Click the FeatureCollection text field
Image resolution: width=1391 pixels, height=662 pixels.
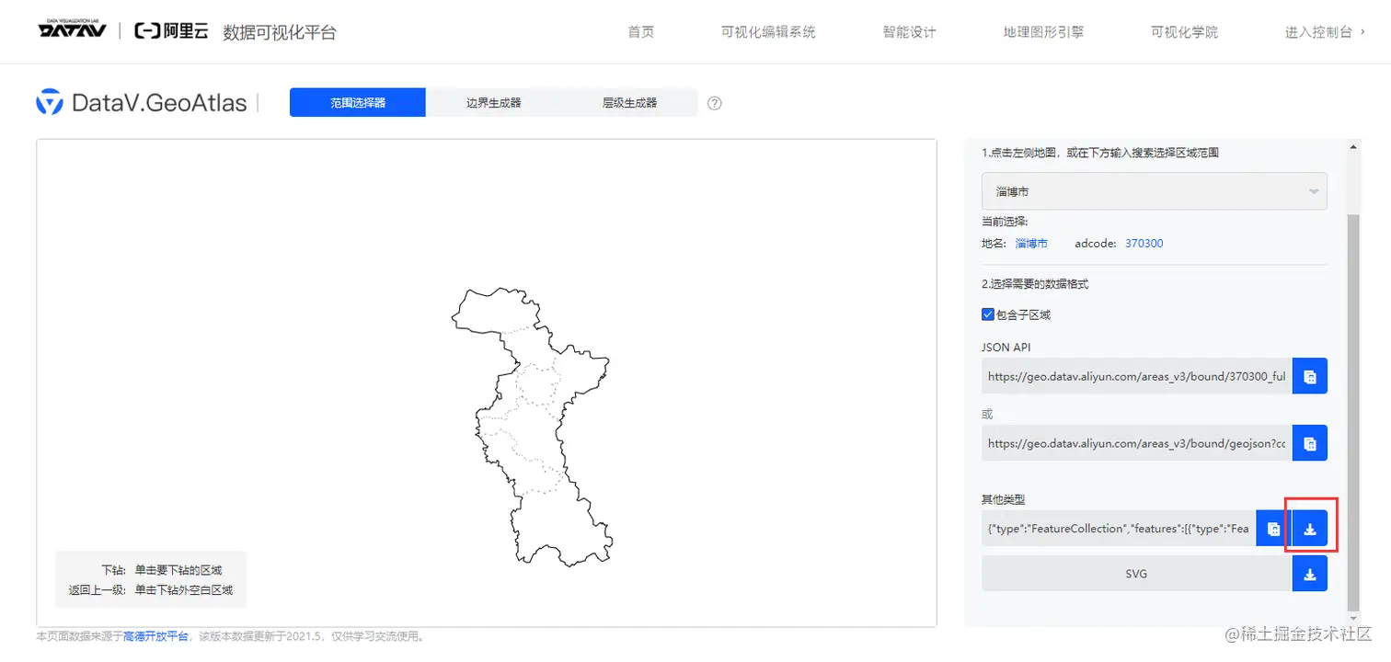click(x=1119, y=529)
